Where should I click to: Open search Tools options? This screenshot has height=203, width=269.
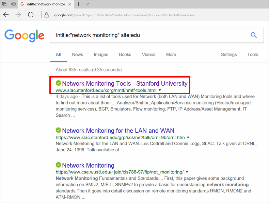tap(253, 54)
